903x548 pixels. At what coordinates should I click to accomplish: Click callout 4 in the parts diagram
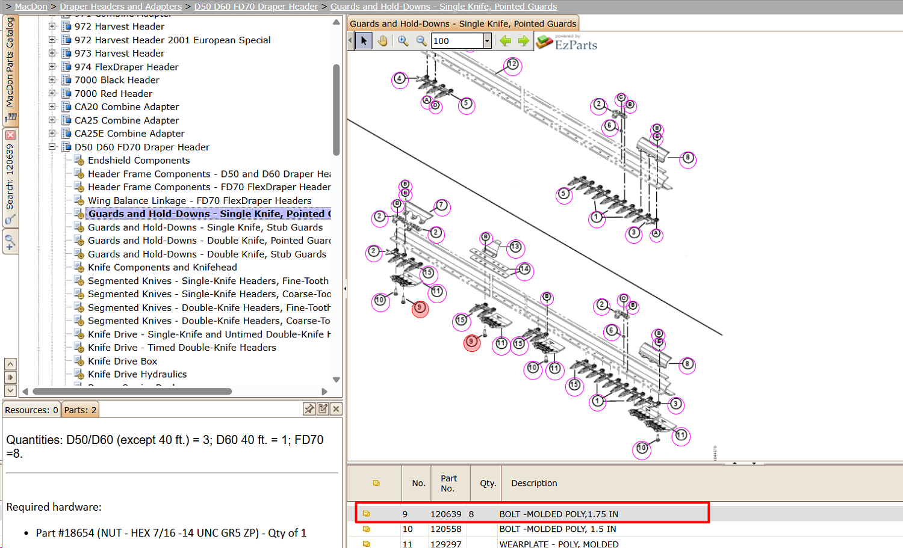pos(400,79)
